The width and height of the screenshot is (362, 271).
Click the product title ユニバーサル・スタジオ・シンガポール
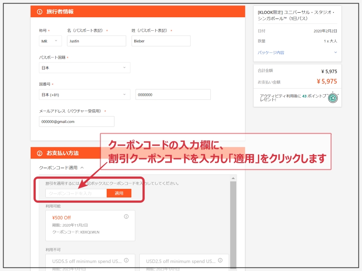(x=296, y=15)
